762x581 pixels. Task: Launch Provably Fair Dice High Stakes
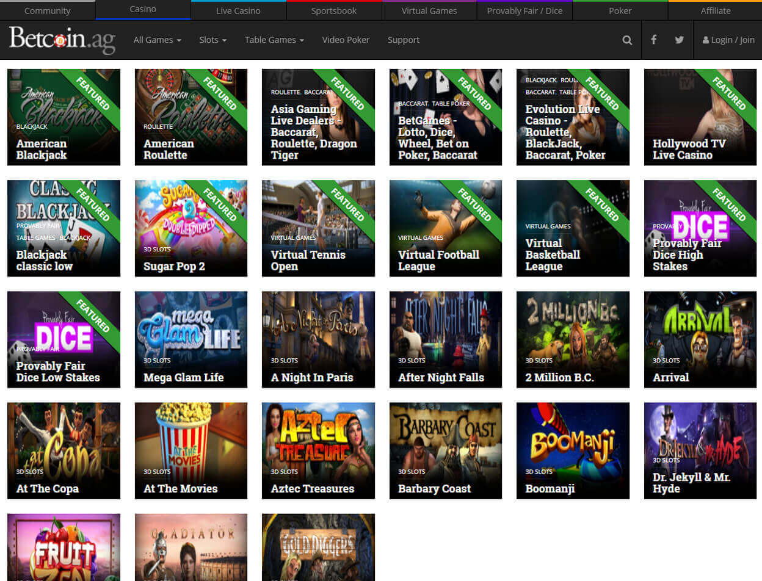click(700, 228)
